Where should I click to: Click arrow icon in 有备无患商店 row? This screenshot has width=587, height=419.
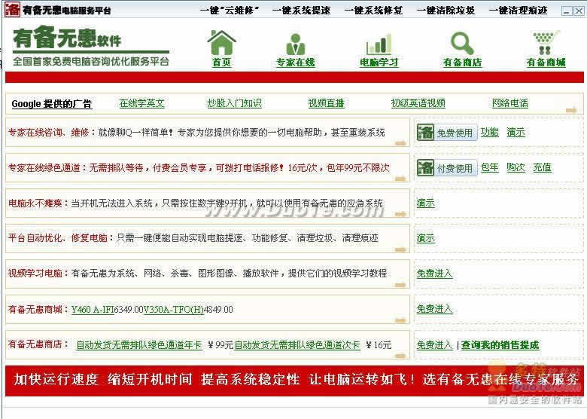[x=400, y=355]
